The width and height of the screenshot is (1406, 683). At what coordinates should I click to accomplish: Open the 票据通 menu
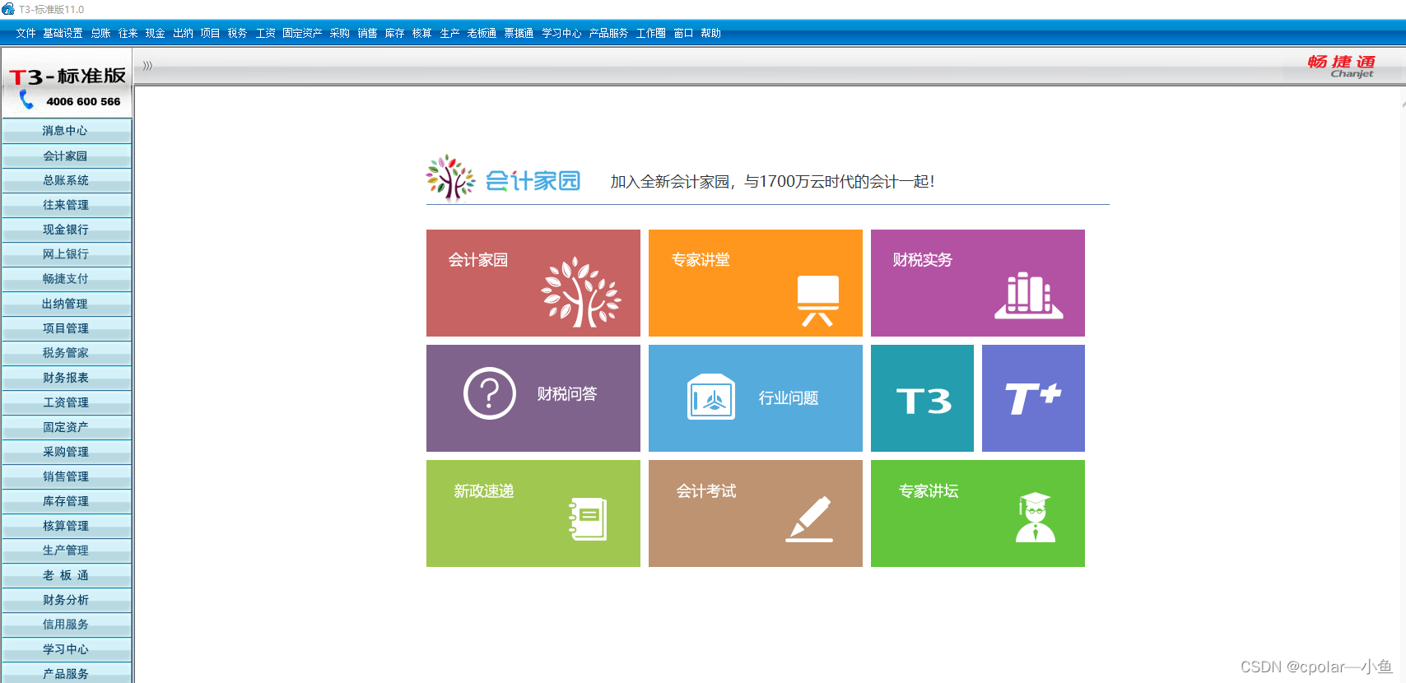[519, 33]
